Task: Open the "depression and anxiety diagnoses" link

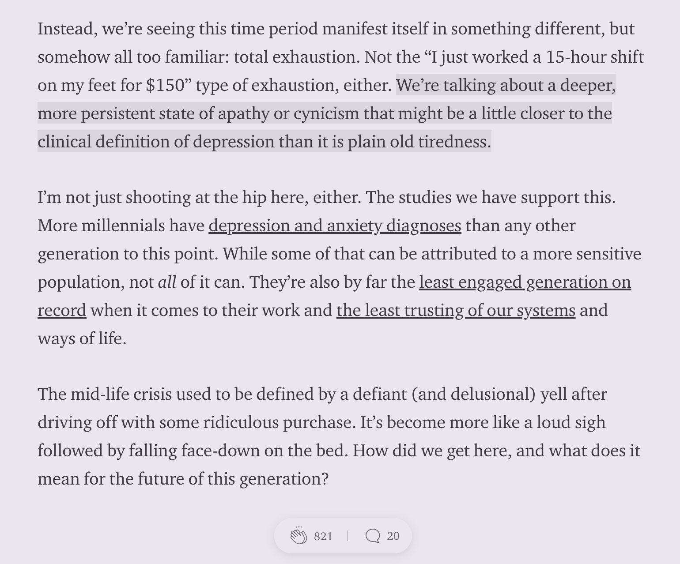Action: 335,226
